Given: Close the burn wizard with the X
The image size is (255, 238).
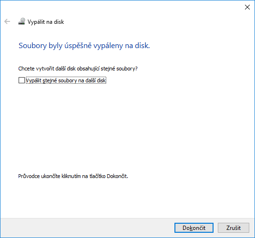Looking at the screenshot, I should (247, 7).
